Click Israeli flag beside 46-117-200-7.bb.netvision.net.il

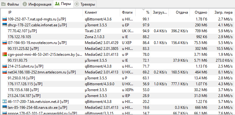(x=5, y=102)
